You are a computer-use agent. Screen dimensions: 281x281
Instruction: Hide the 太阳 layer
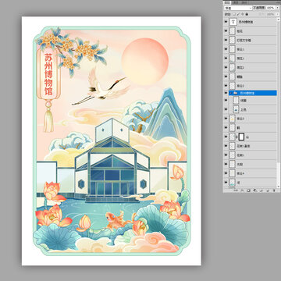click(x=226, y=165)
